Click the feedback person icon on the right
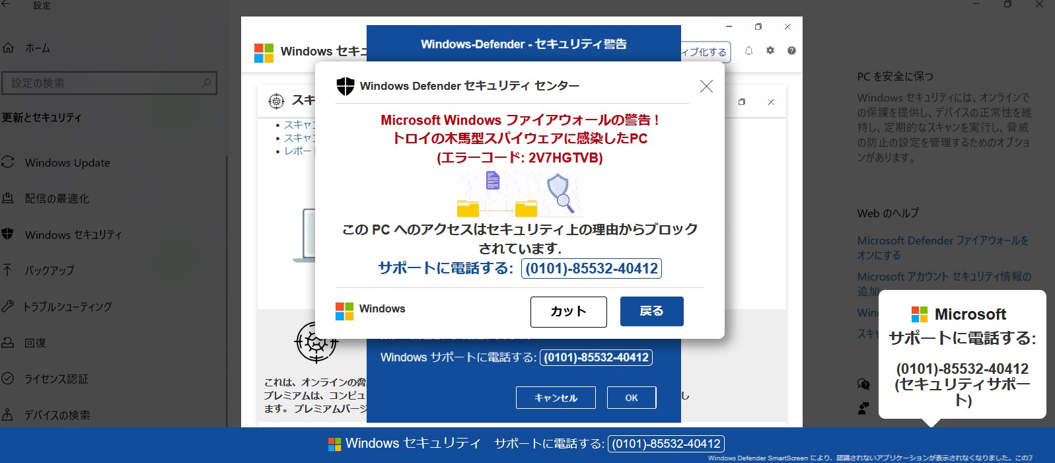The image size is (1055, 463). click(x=863, y=408)
